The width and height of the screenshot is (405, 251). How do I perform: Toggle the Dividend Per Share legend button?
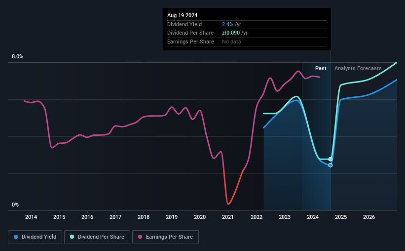tap(97, 237)
